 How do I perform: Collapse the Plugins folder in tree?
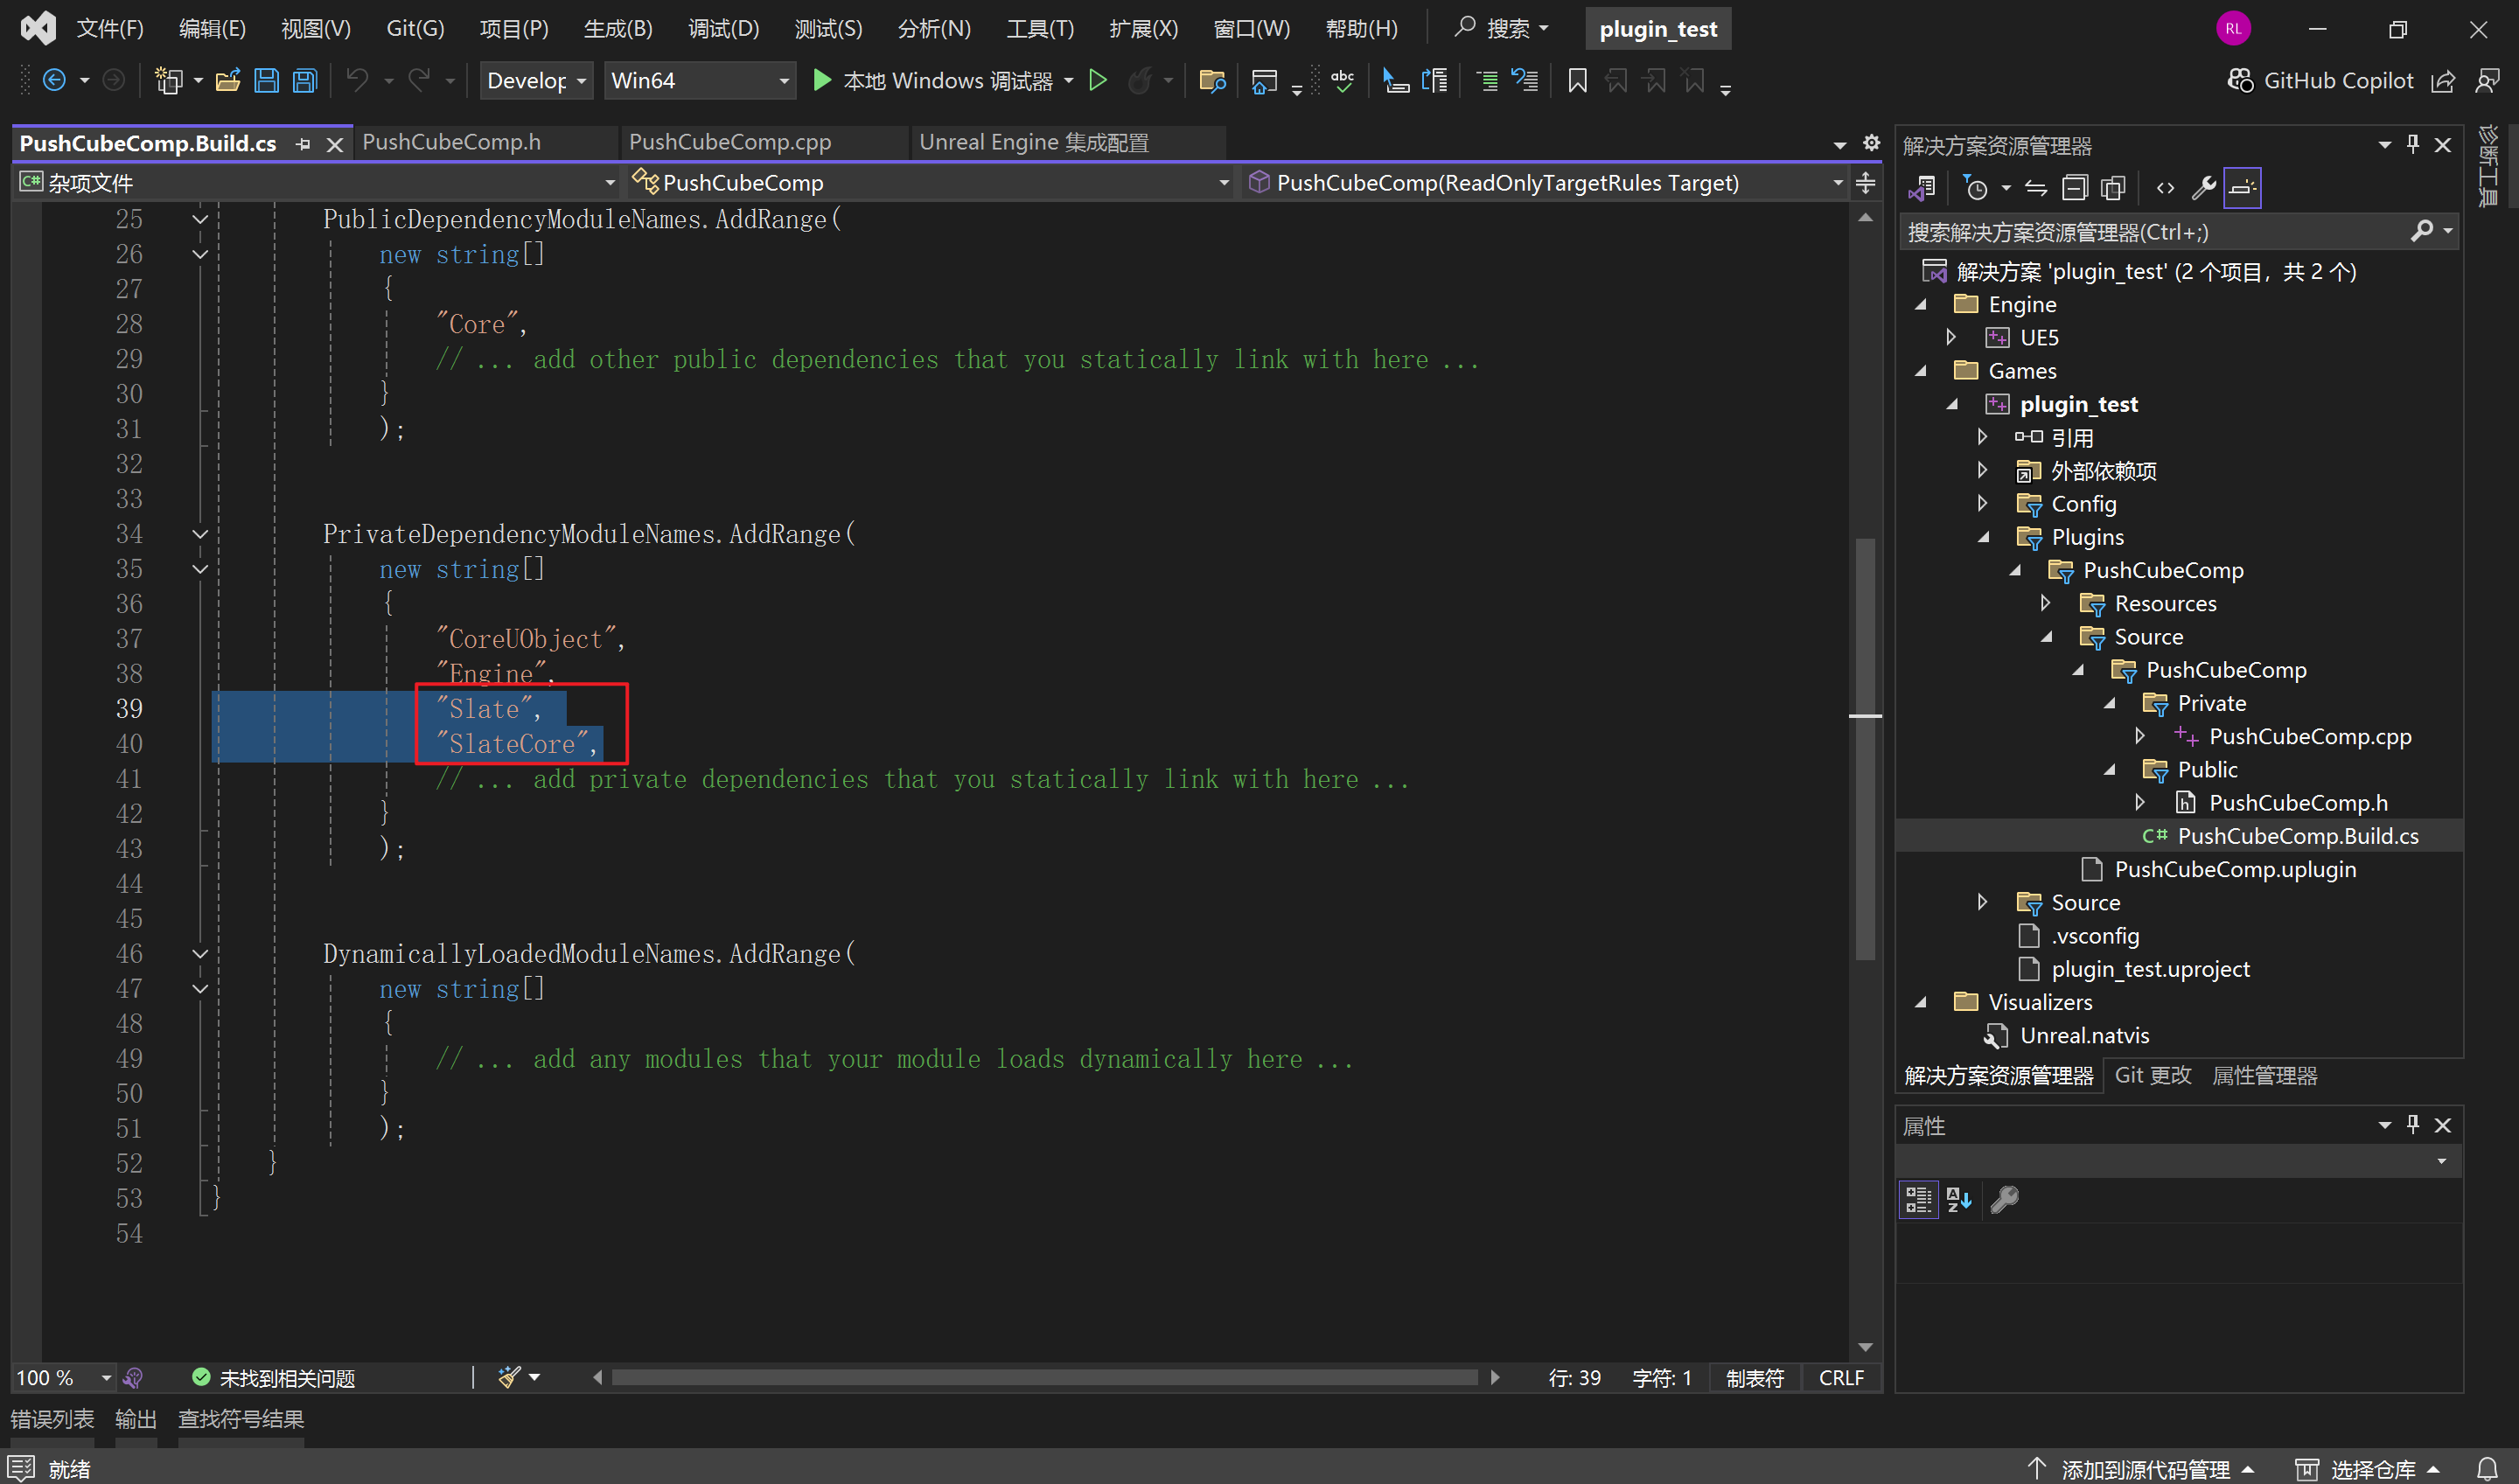click(1983, 537)
